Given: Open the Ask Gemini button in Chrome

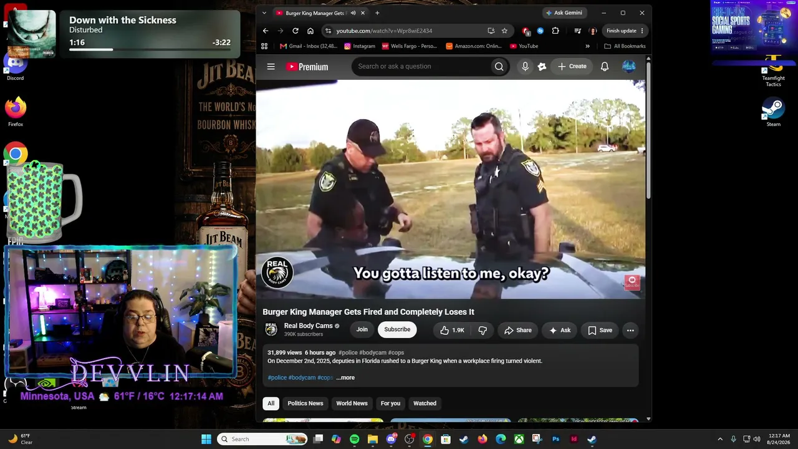Looking at the screenshot, I should click(x=564, y=13).
